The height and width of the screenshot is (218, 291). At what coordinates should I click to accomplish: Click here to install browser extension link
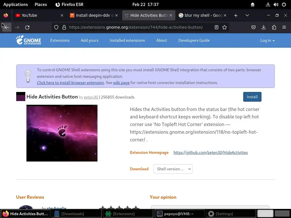70,83
